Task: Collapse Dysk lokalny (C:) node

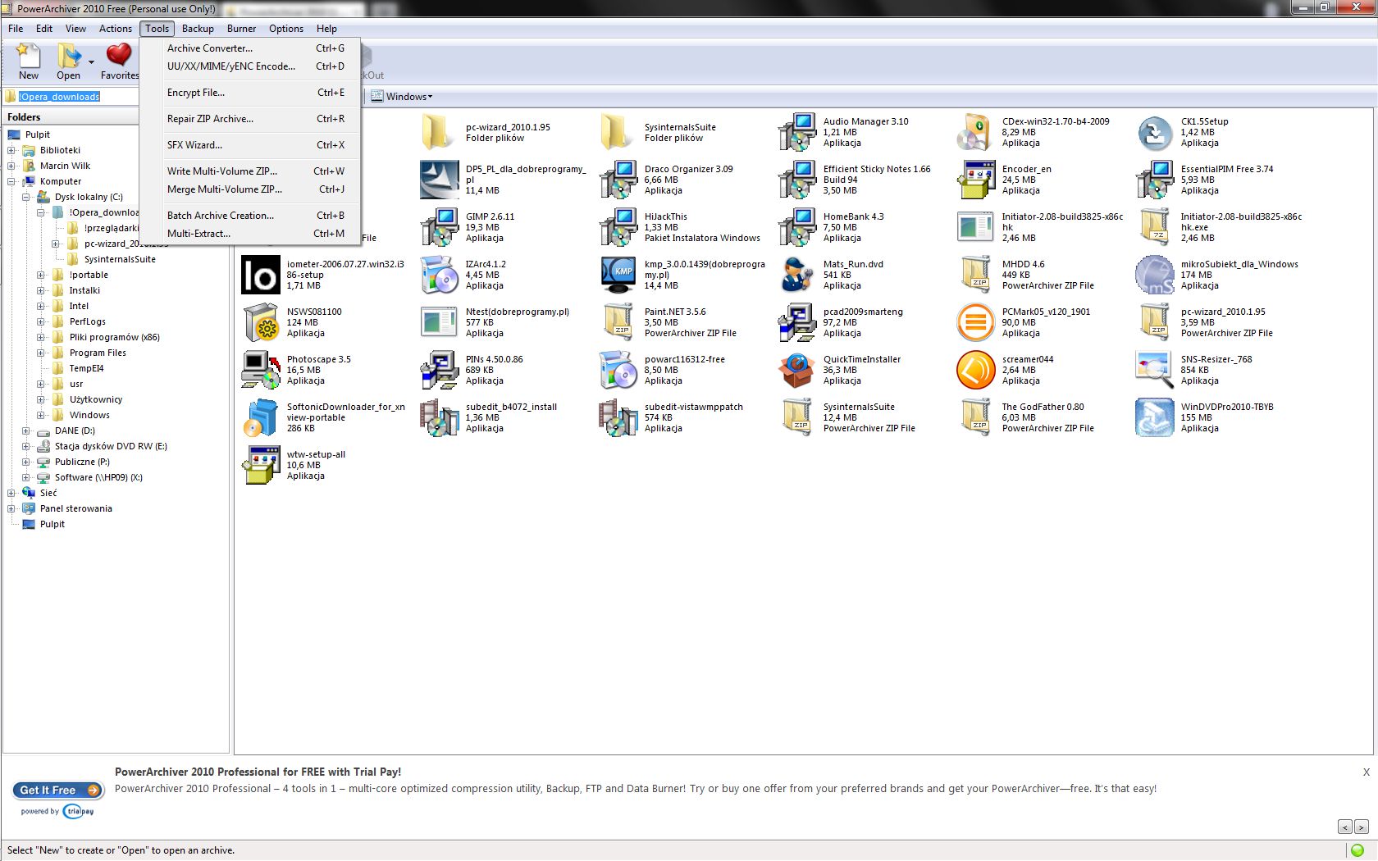Action: point(26,197)
